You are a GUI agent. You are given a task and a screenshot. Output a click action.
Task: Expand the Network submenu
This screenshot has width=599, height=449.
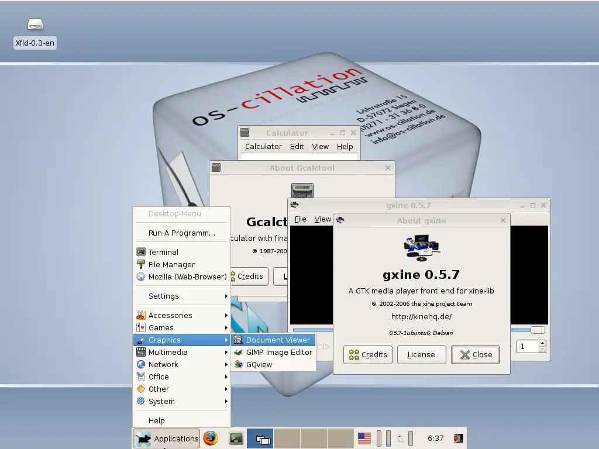[x=182, y=364]
